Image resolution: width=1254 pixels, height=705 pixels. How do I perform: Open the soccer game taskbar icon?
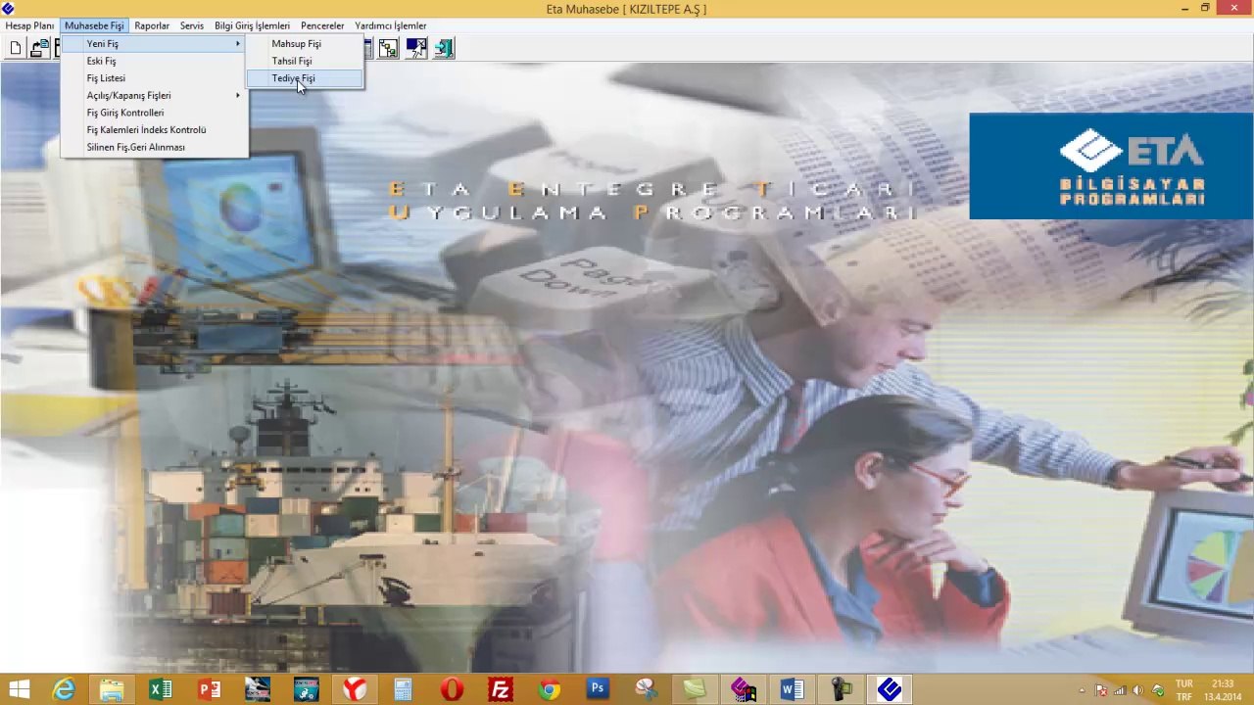pyautogui.click(x=258, y=690)
